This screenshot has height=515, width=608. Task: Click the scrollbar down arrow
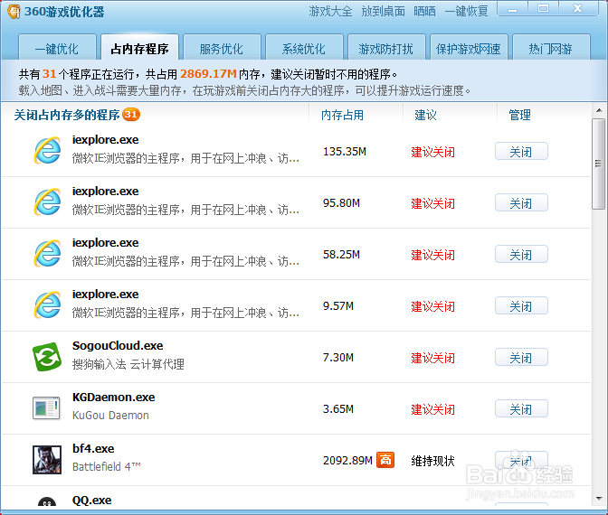click(x=599, y=499)
